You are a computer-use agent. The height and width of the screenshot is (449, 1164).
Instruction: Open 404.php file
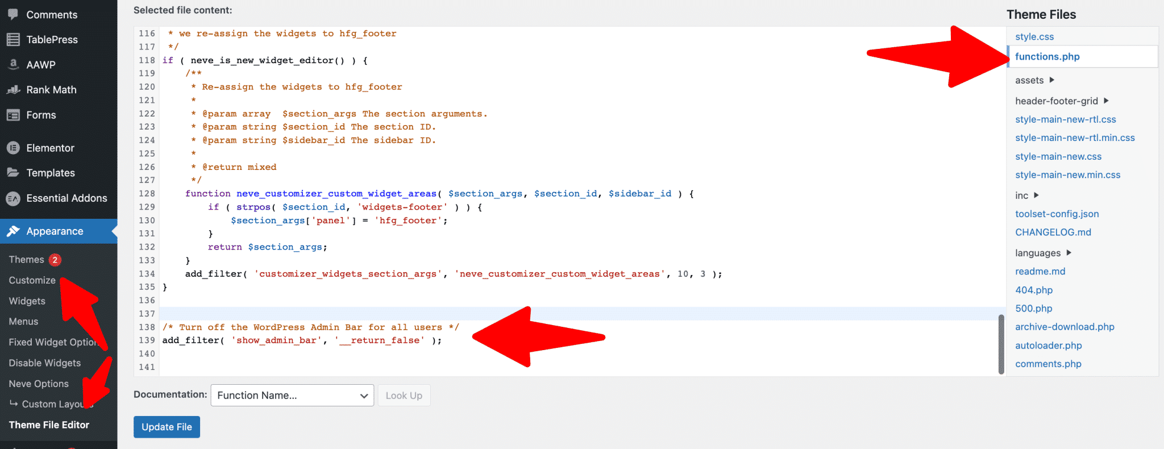coord(1034,290)
